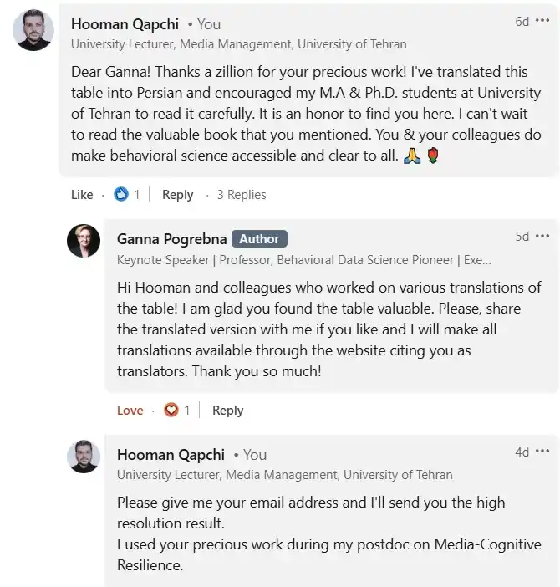Toggle the Love reaction on Ganna's reply
The width and height of the screenshot is (560, 587).
click(x=130, y=411)
